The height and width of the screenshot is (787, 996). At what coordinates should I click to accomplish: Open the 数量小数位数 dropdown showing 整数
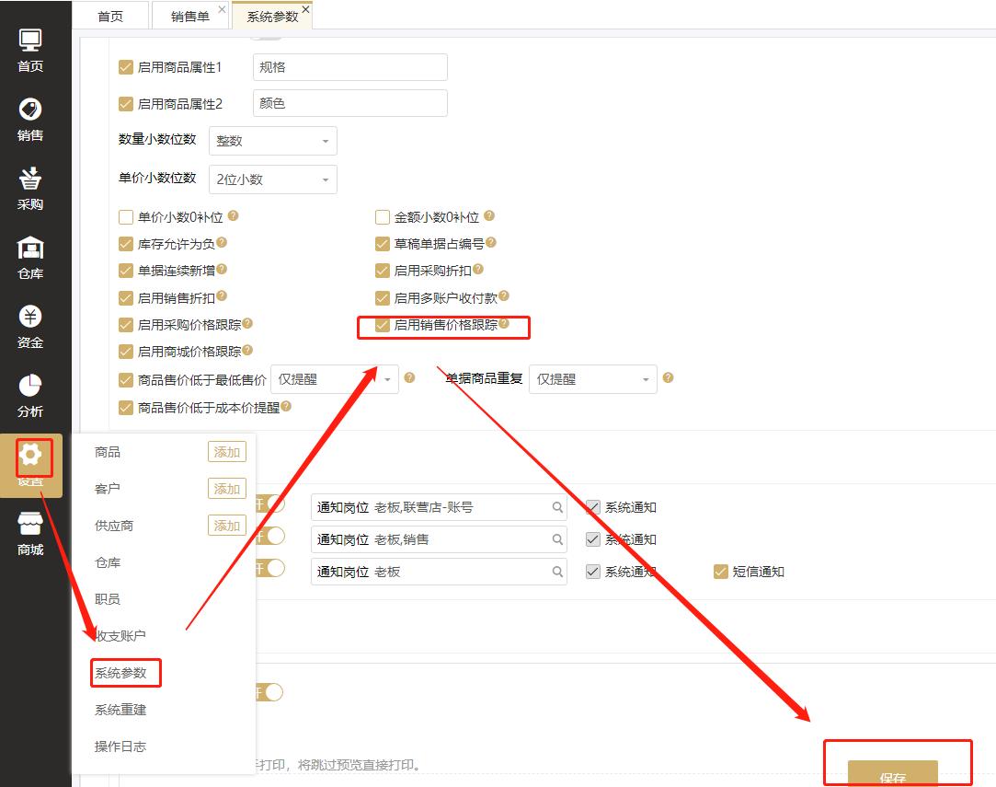tap(272, 141)
